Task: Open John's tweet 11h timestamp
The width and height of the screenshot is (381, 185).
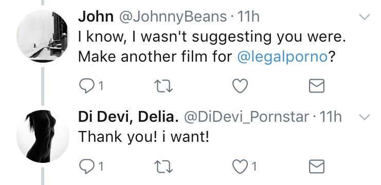Action: [248, 17]
